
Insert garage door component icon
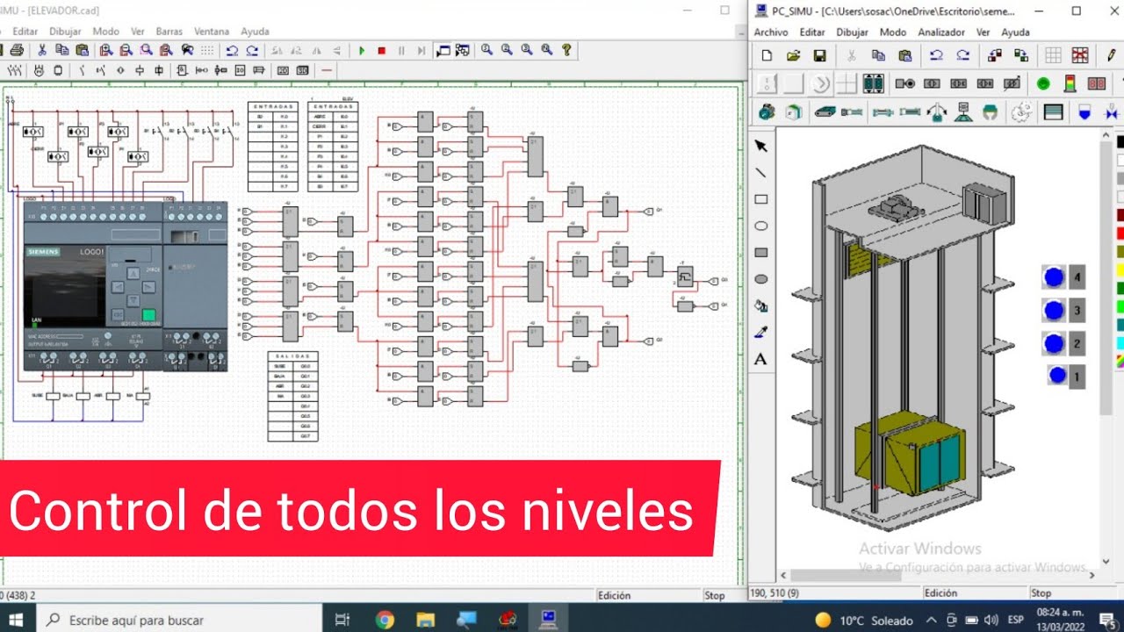click(x=1053, y=112)
